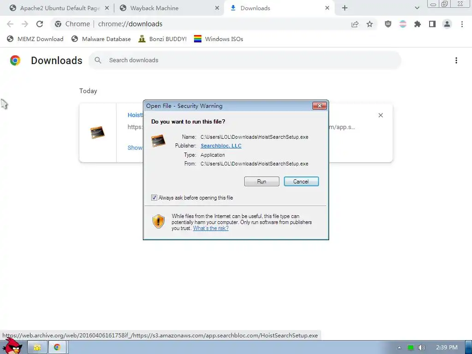Go forward with the forward arrow

[25, 24]
